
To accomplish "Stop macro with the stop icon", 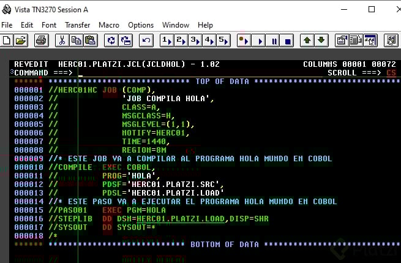I will 287,40.
